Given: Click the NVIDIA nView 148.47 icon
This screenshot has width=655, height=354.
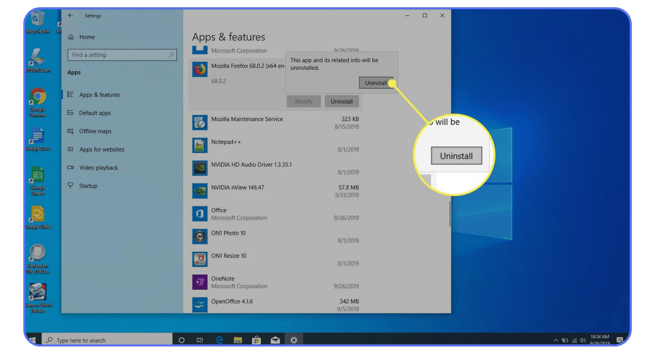Looking at the screenshot, I should [200, 191].
